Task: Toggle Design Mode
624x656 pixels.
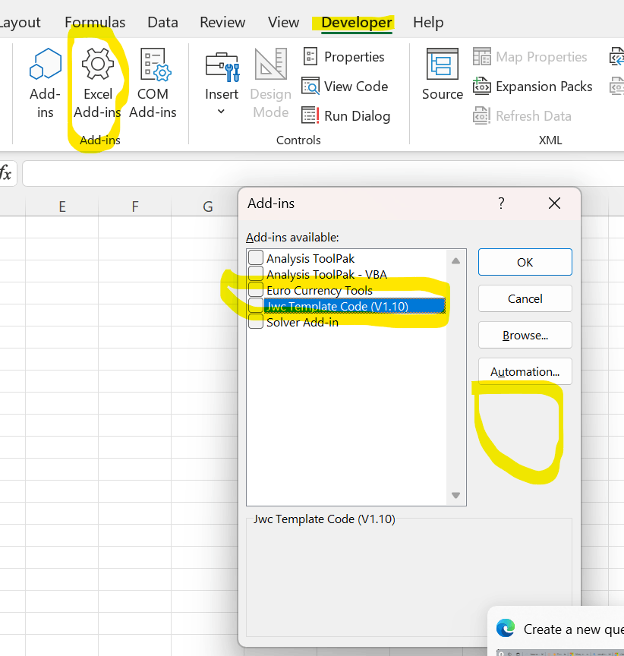Action: click(x=270, y=84)
